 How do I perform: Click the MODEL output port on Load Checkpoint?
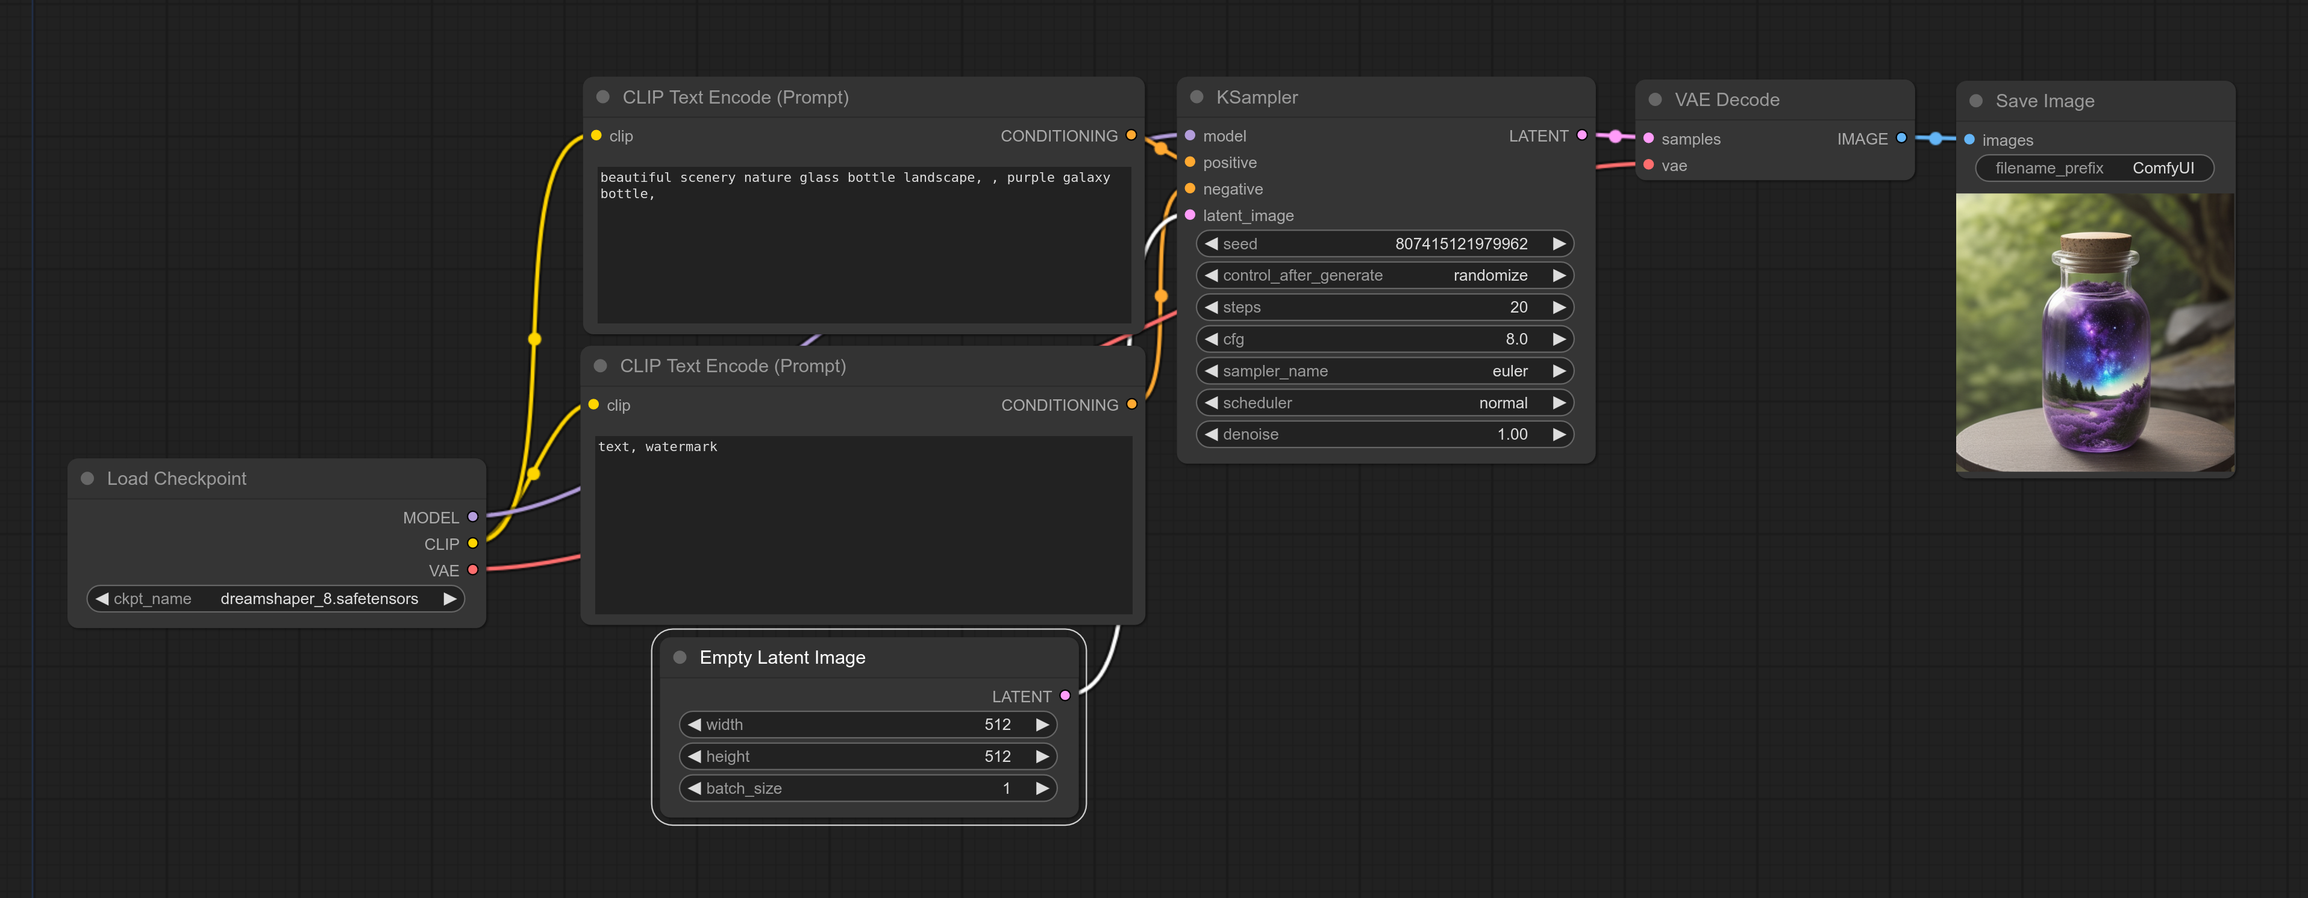click(475, 517)
